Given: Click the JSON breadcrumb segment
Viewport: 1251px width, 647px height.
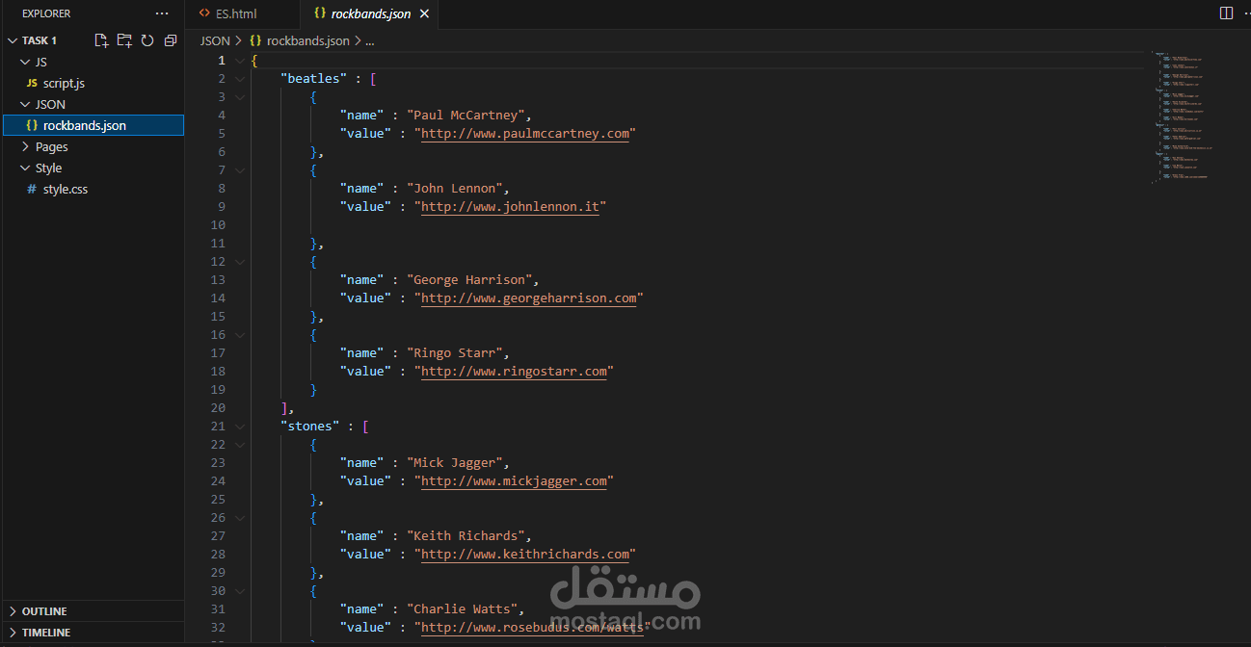Looking at the screenshot, I should [x=215, y=41].
